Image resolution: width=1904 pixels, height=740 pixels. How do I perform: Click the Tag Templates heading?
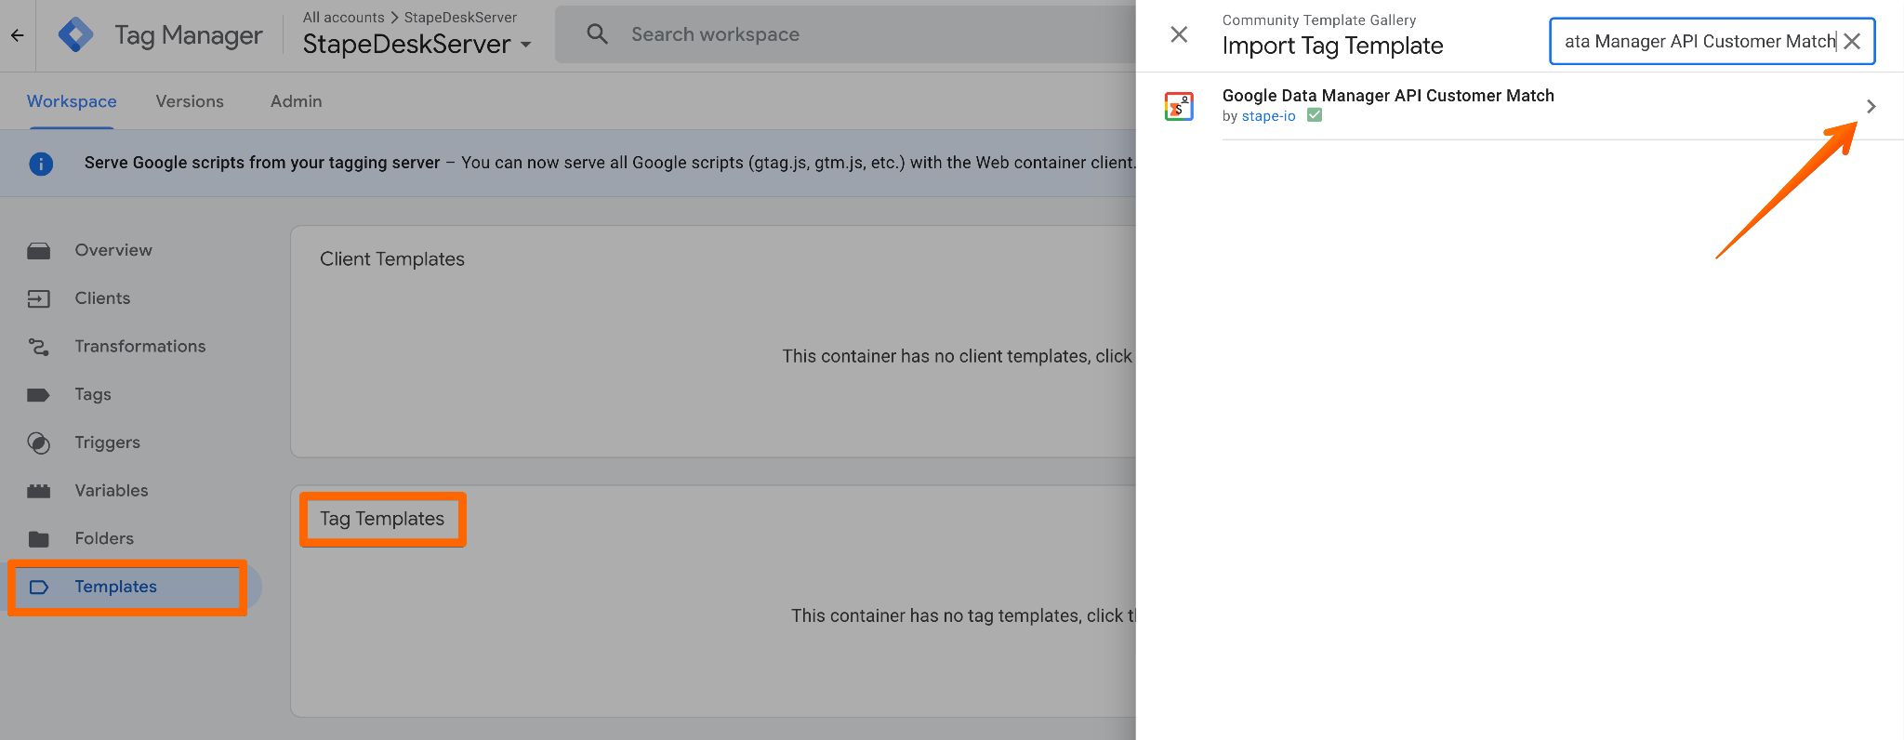(x=382, y=519)
